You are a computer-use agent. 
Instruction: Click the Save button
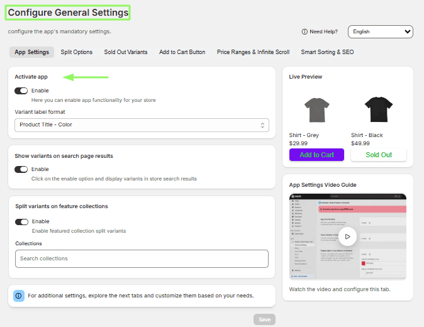[264, 319]
